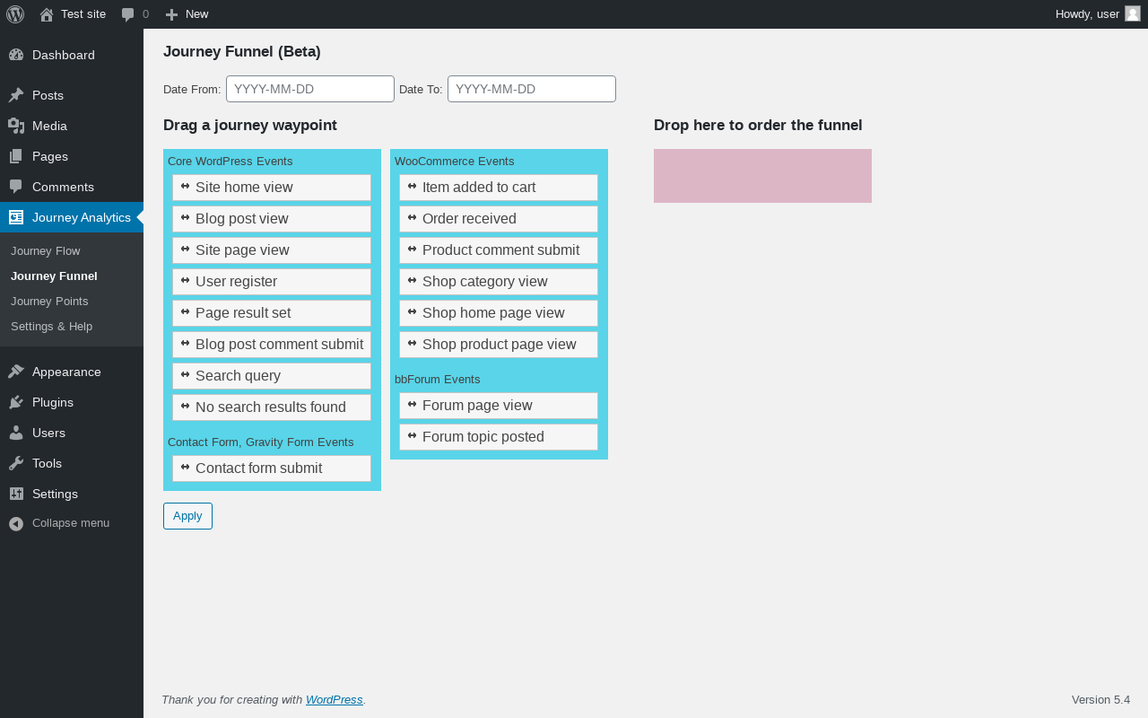Focus the Date To input field
Image resolution: width=1148 pixels, height=718 pixels.
[532, 89]
